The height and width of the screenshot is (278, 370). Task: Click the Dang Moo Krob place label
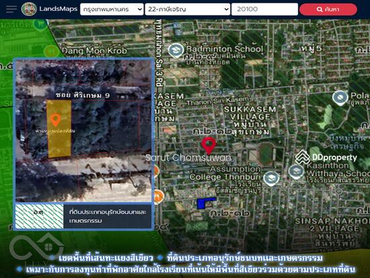(94, 50)
